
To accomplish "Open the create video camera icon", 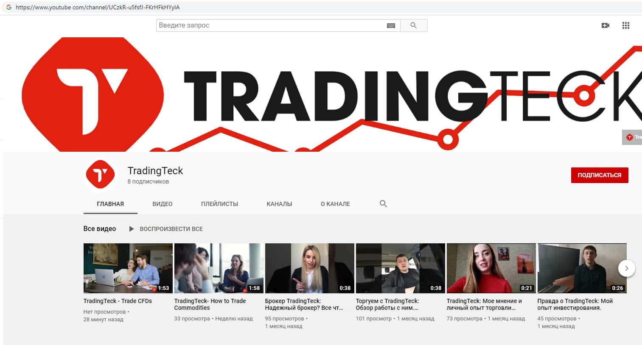I will point(606,25).
